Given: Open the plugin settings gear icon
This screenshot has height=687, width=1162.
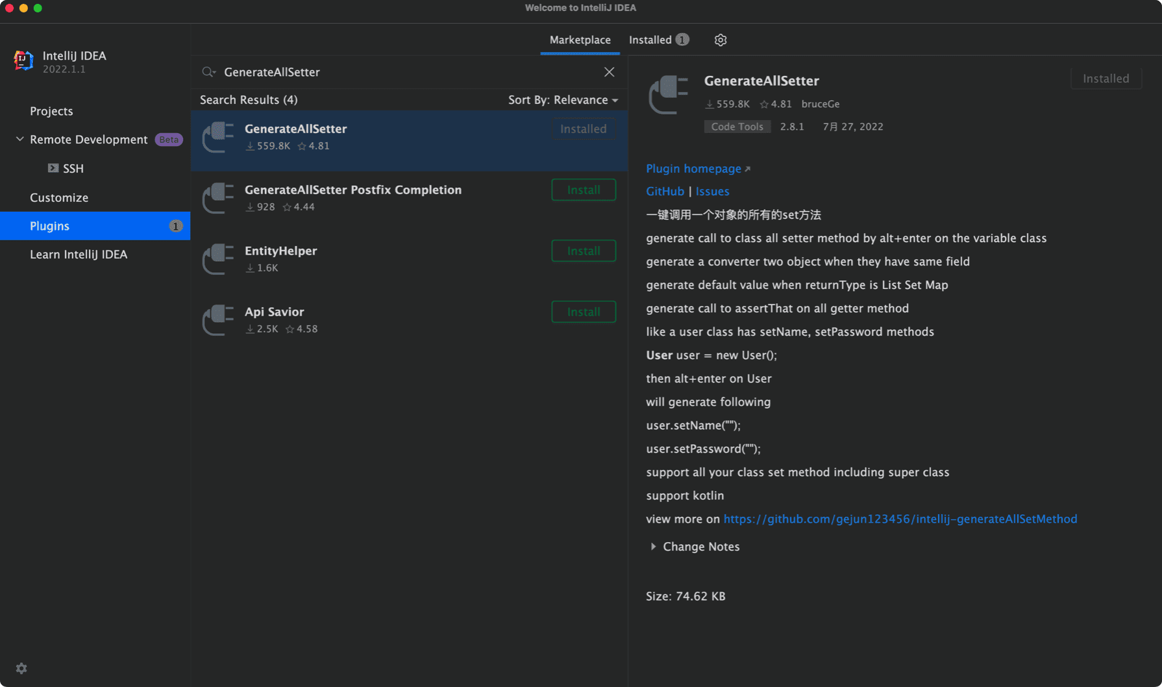Looking at the screenshot, I should pos(721,40).
